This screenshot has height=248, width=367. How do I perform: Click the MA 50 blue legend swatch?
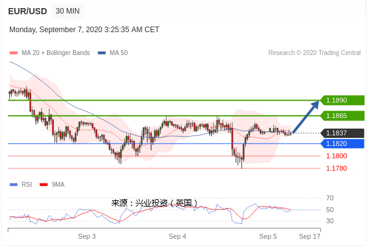102,53
